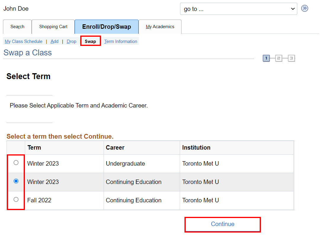The height and width of the screenshot is (237, 334).
Task: Choose the Fall 2022 term radio button
Action: 16,199
